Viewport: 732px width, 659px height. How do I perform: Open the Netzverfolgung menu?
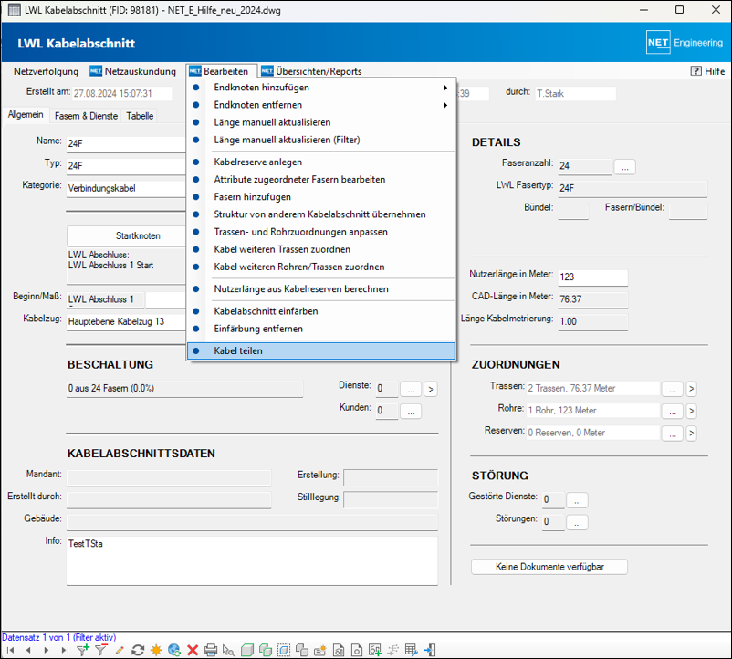tap(46, 71)
